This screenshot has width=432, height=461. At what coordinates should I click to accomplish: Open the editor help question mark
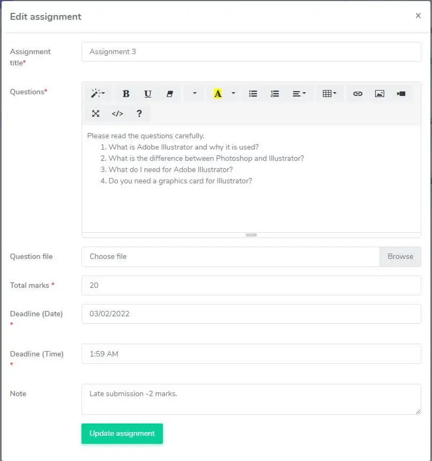(x=139, y=114)
